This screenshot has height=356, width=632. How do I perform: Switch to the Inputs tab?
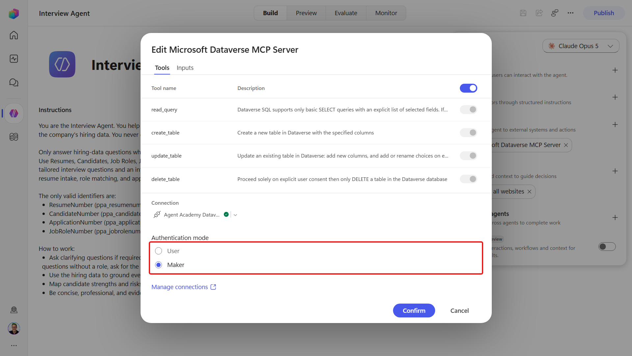(x=185, y=68)
